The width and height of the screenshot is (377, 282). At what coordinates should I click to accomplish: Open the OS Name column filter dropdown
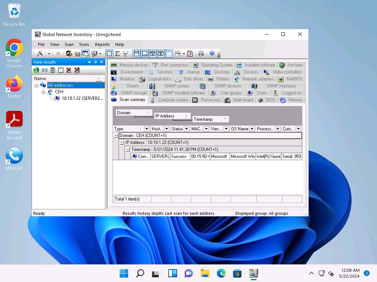click(x=252, y=129)
